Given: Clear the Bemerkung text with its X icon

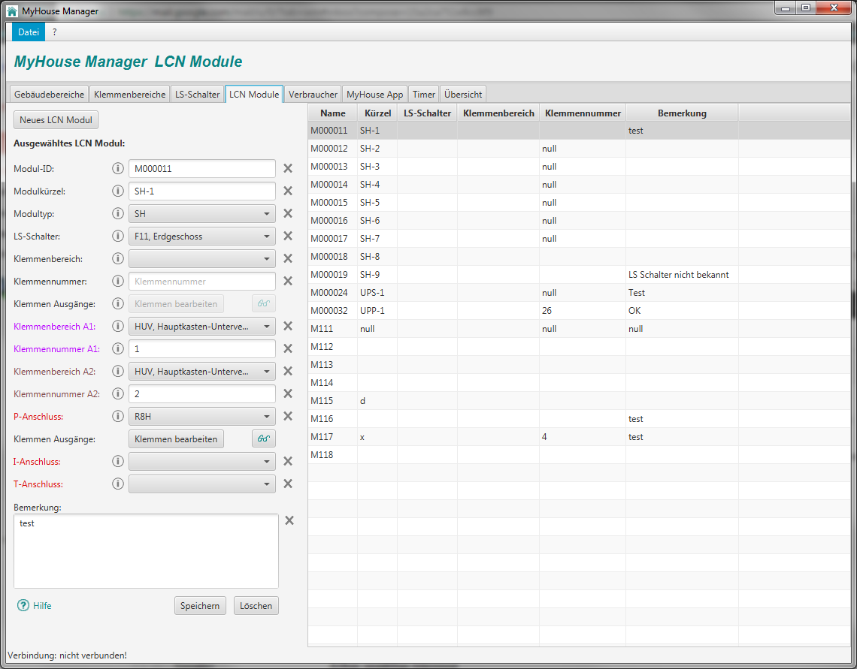Looking at the screenshot, I should coord(289,521).
